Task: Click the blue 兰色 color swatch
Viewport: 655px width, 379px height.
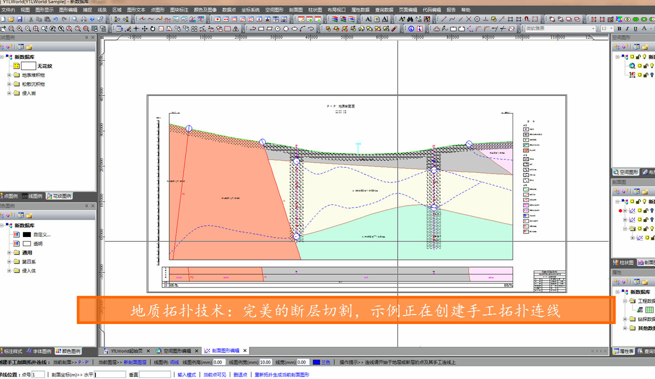Action: click(316, 362)
